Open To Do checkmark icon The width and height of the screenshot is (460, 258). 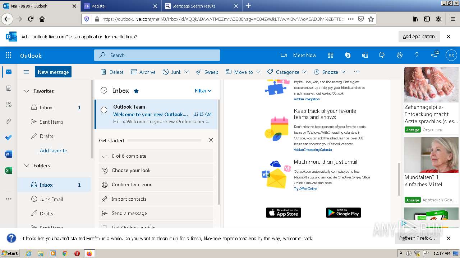[9, 138]
